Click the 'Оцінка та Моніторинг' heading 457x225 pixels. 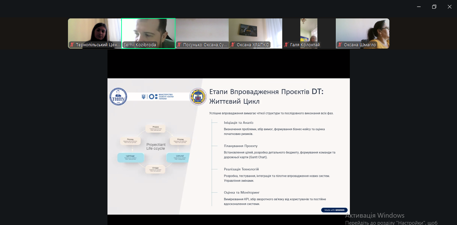[x=242, y=193]
